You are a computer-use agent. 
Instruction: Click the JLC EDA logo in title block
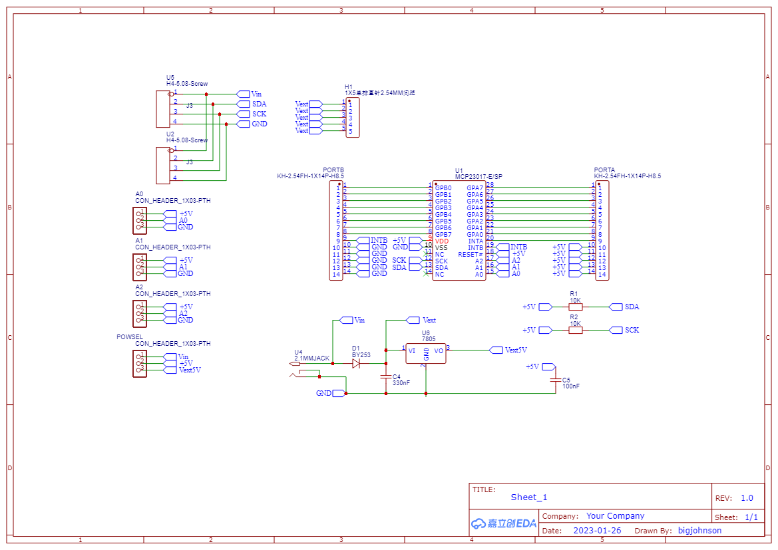(x=504, y=523)
